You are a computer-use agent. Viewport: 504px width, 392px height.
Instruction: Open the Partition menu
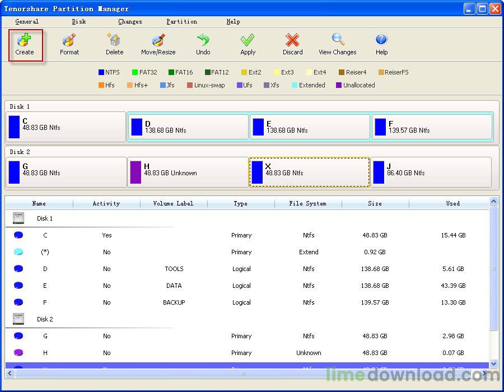pos(181,22)
